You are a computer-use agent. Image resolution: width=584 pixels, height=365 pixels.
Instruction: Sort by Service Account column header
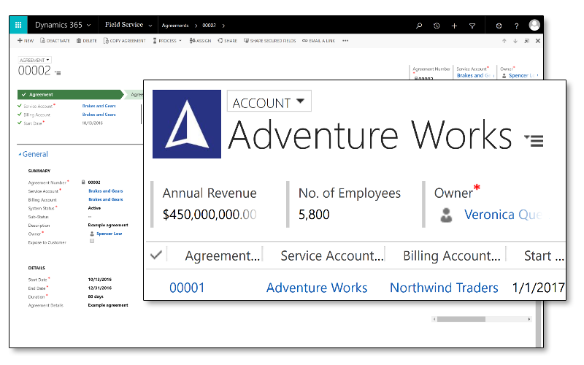tap(332, 256)
